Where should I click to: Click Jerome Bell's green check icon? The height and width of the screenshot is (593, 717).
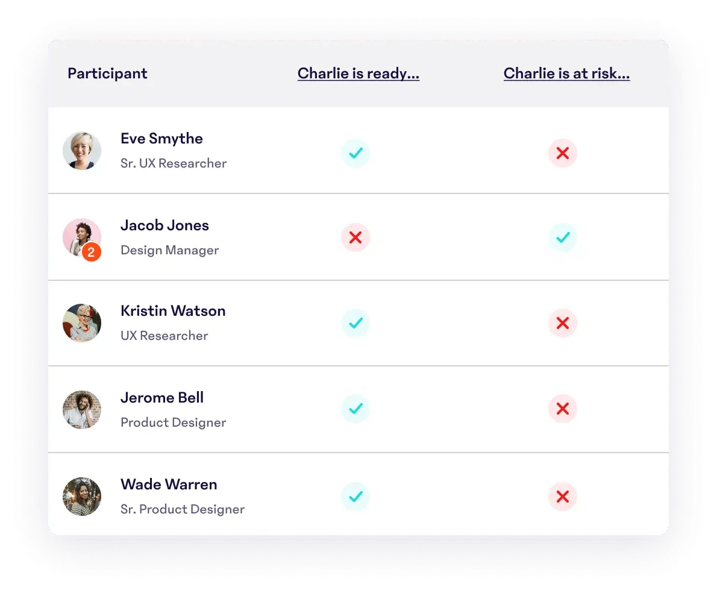point(355,409)
